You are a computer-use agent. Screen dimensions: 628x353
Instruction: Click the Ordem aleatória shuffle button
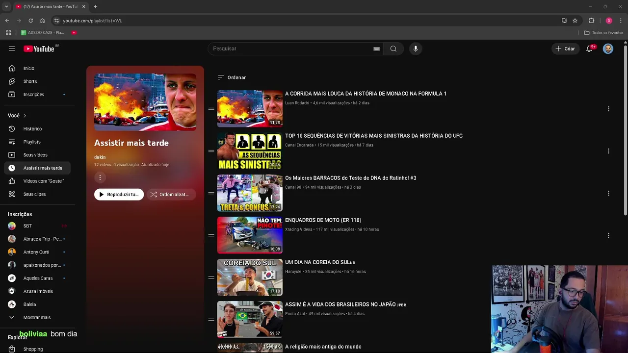coord(171,195)
